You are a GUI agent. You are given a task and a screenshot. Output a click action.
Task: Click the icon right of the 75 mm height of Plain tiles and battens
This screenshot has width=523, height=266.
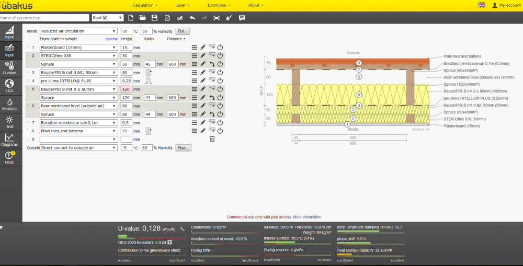149,131
